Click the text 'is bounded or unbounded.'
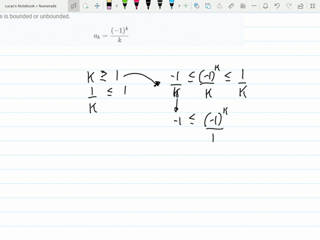The width and height of the screenshot is (320, 240). click(x=37, y=16)
